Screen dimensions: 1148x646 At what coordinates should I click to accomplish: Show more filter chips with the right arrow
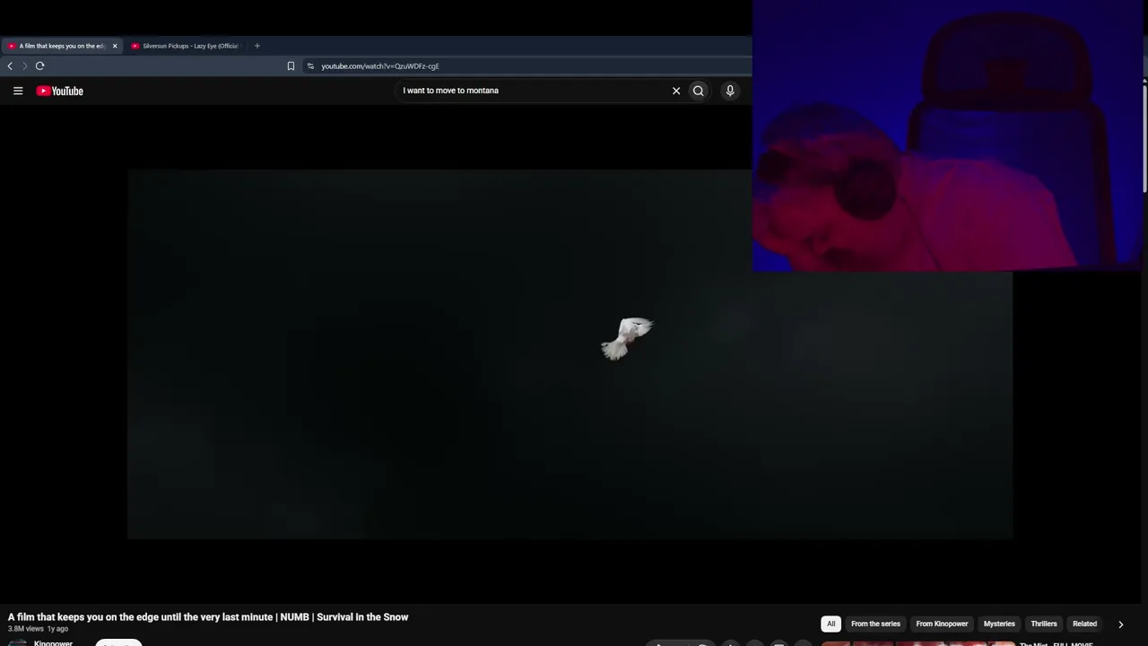click(x=1120, y=624)
